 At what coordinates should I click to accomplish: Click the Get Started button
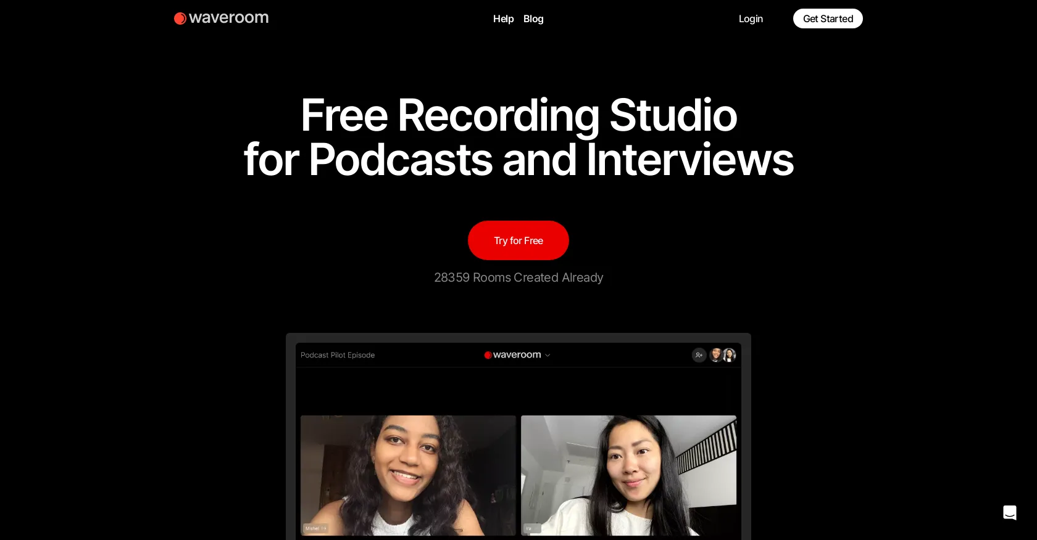point(828,18)
